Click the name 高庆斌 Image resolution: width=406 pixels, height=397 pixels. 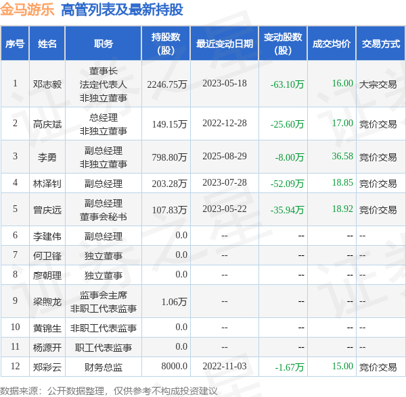click(47, 124)
